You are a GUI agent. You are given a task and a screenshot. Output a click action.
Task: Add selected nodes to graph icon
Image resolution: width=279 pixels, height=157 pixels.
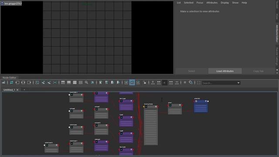coord(43,82)
